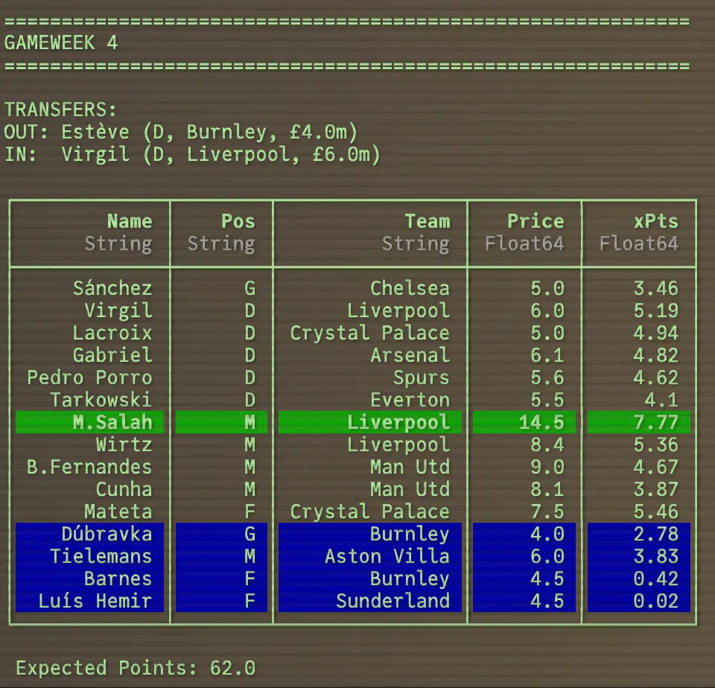715x688 pixels.
Task: Select Virgil in the Name column
Action: point(118,310)
